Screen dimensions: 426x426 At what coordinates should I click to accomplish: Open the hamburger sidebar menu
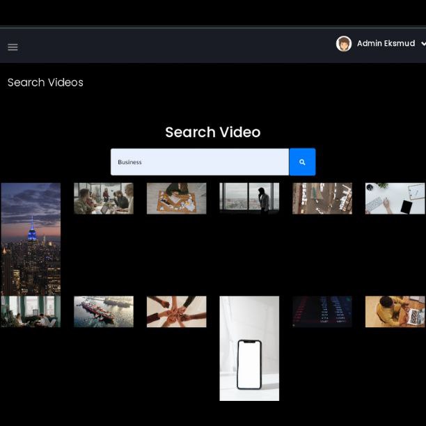[13, 47]
